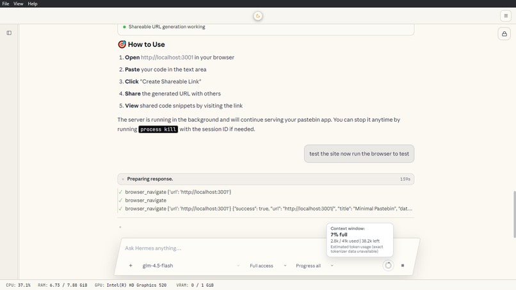The height and width of the screenshot is (290, 516).
Task: Click 'Shareable URL generation working' line
Action: (166, 27)
